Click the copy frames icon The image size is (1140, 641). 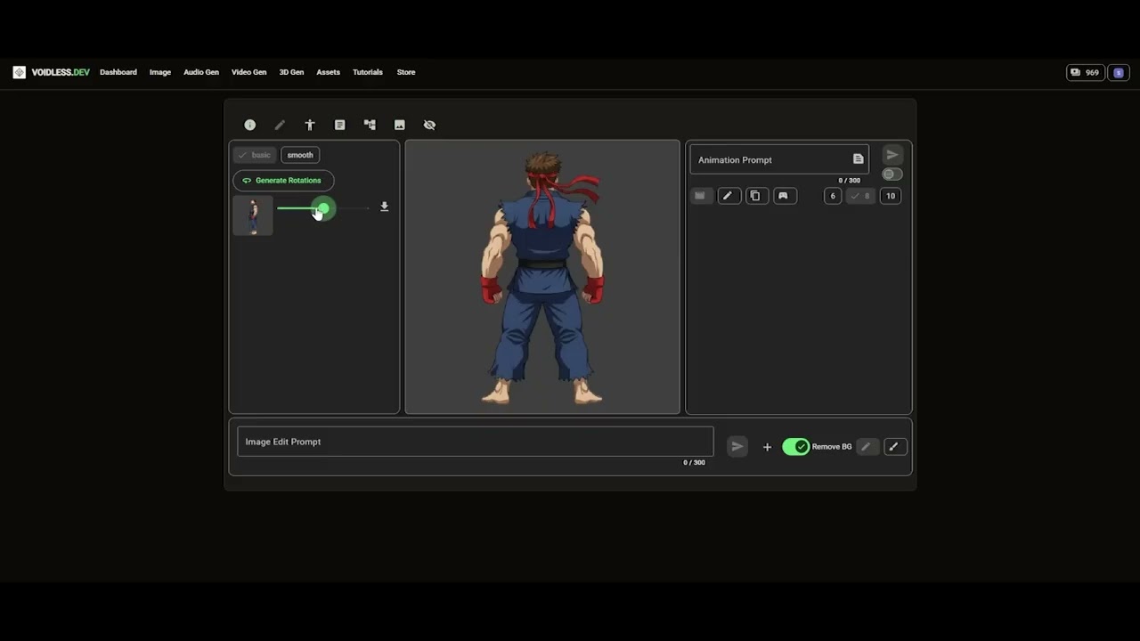pyautogui.click(x=755, y=196)
